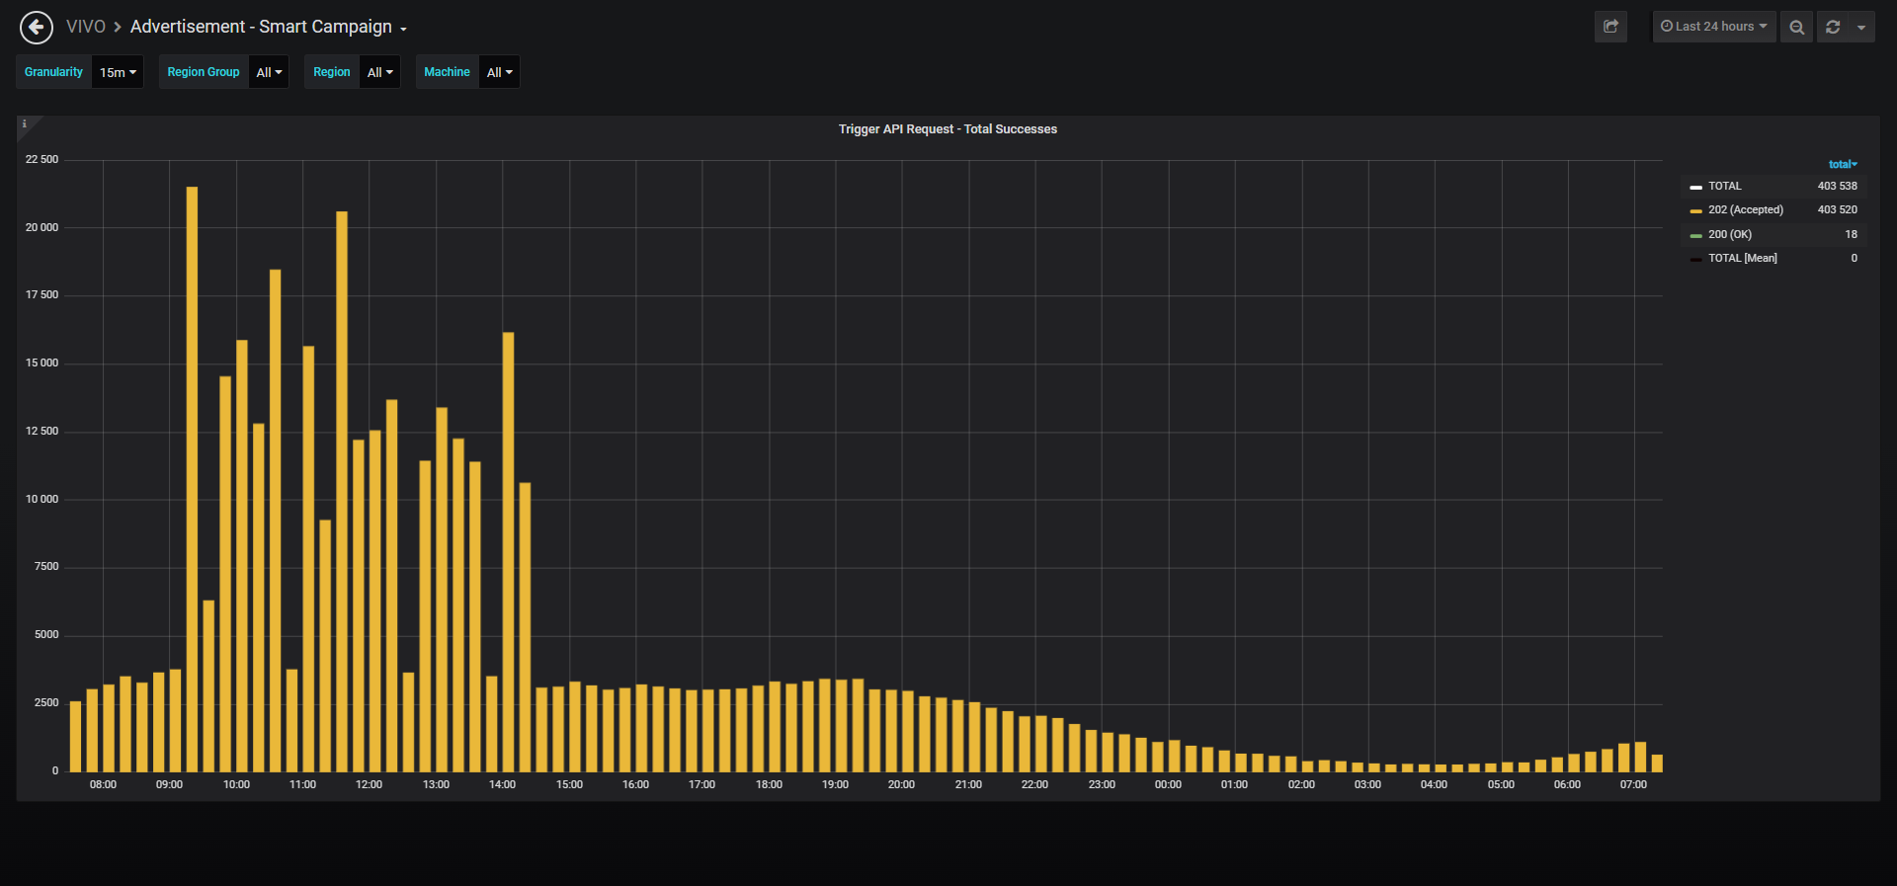Open the refresh interval dropdown arrow

coord(1861,27)
